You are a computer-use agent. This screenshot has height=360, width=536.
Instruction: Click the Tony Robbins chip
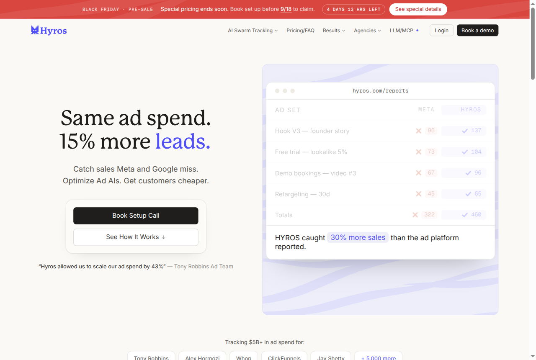[x=151, y=356]
